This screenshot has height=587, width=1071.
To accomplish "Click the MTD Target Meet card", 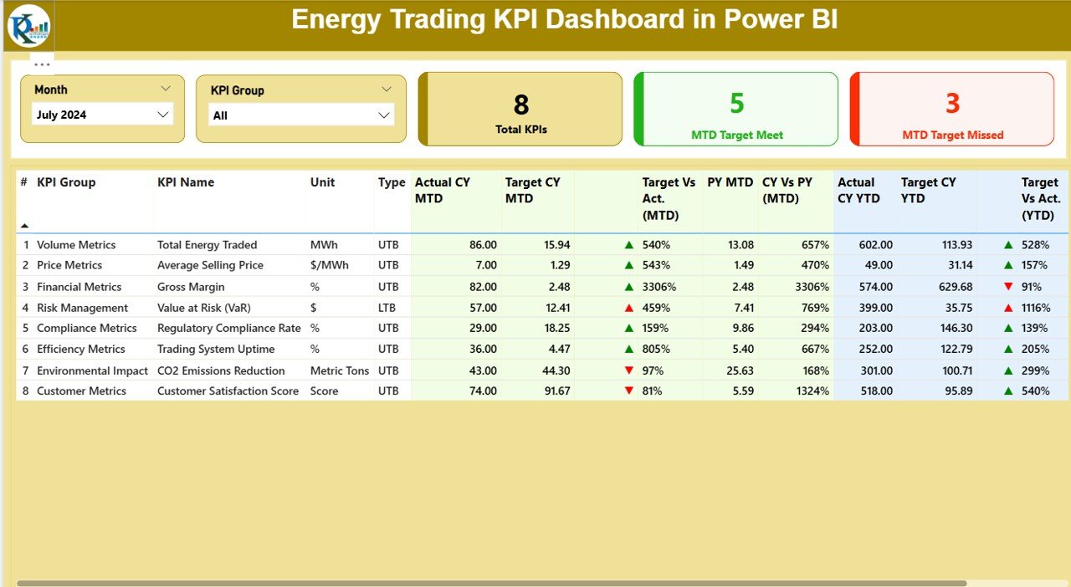I will [x=736, y=110].
